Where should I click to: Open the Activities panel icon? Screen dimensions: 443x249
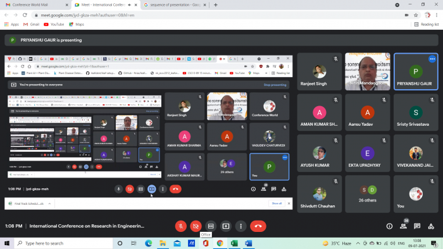tap(431, 226)
